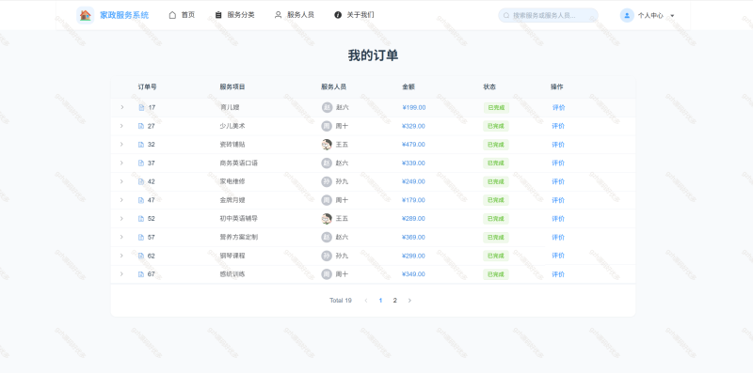The width and height of the screenshot is (753, 373).
Task: Open the 服务分类 menu item
Action: click(x=234, y=15)
